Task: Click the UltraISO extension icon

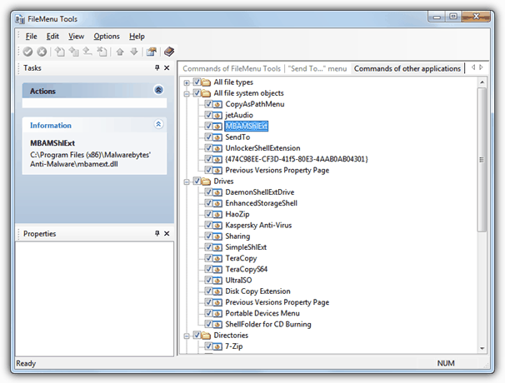Action: point(218,281)
